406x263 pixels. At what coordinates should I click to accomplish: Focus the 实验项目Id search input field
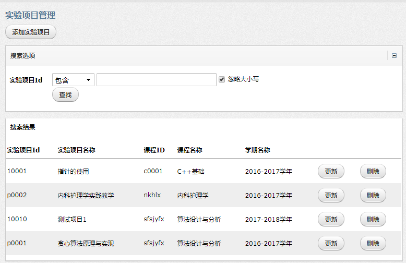pyautogui.click(x=157, y=80)
